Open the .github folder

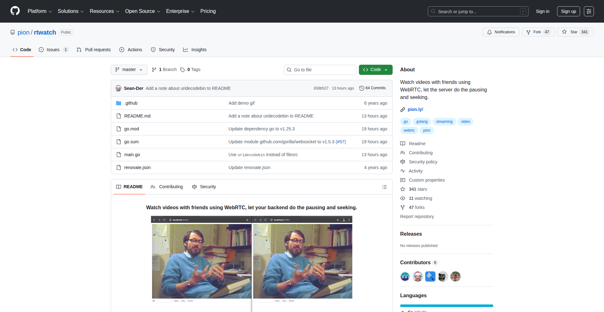[131, 103]
